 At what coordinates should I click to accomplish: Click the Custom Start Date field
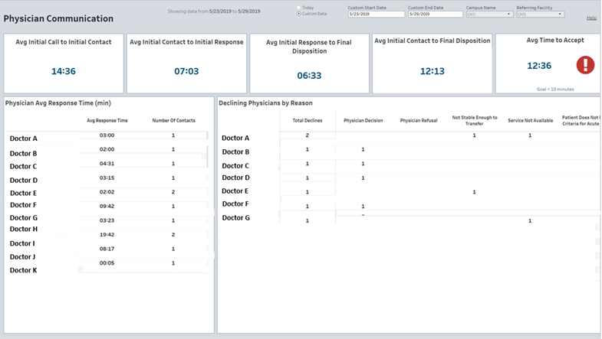pos(377,15)
